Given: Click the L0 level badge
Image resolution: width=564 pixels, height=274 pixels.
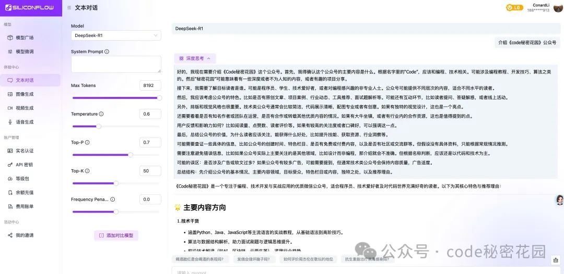Looking at the screenshot, I should [x=514, y=7].
